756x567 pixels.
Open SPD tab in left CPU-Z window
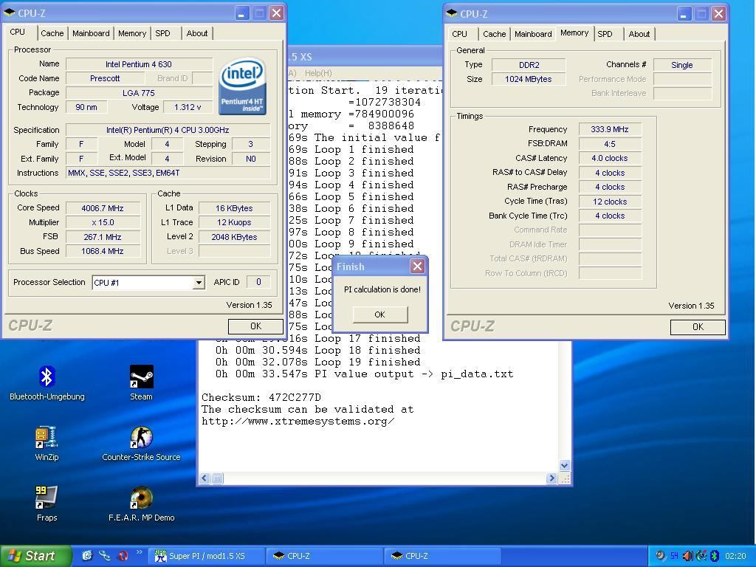point(162,33)
